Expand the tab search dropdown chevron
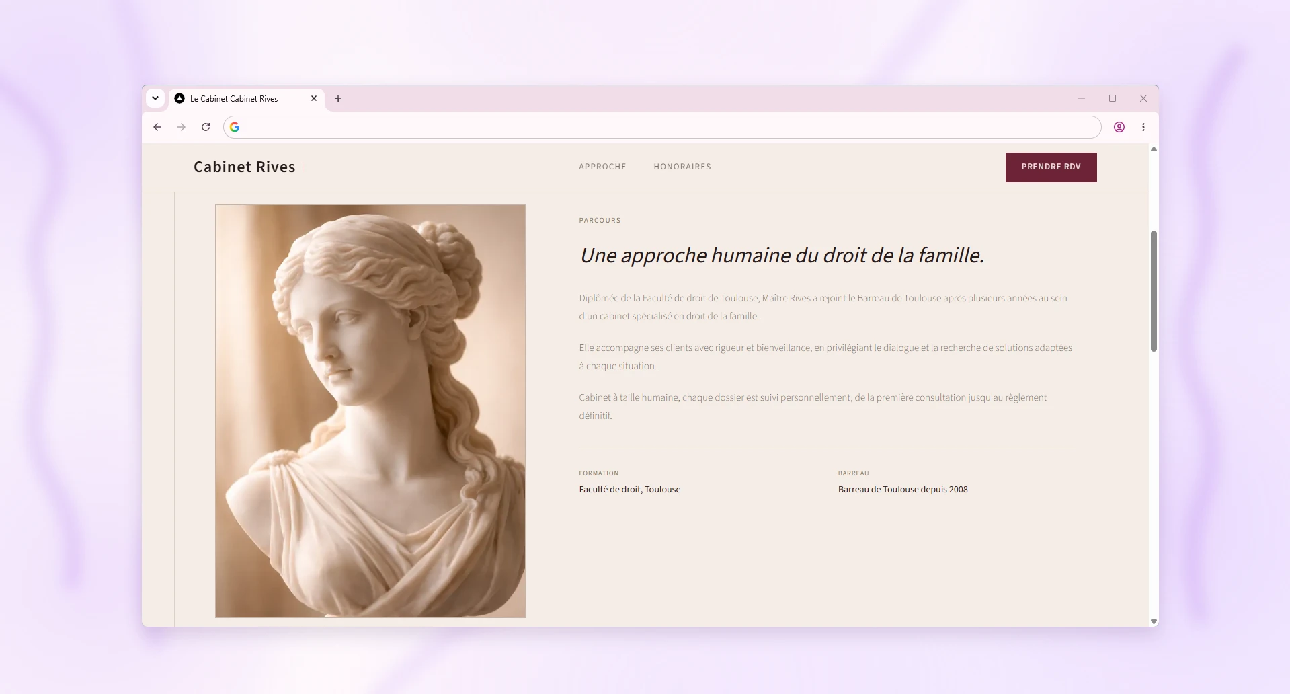This screenshot has height=694, width=1290. 155,98
